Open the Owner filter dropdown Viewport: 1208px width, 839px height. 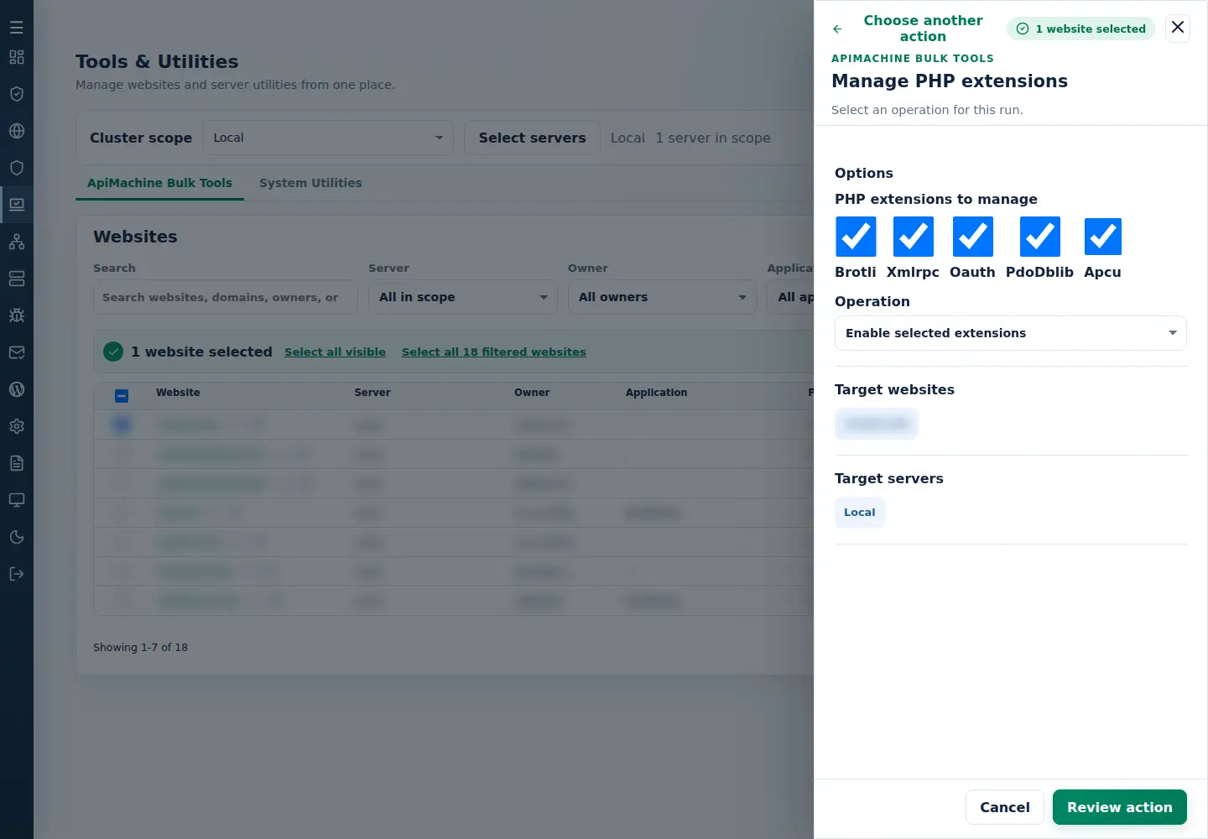tap(663, 297)
